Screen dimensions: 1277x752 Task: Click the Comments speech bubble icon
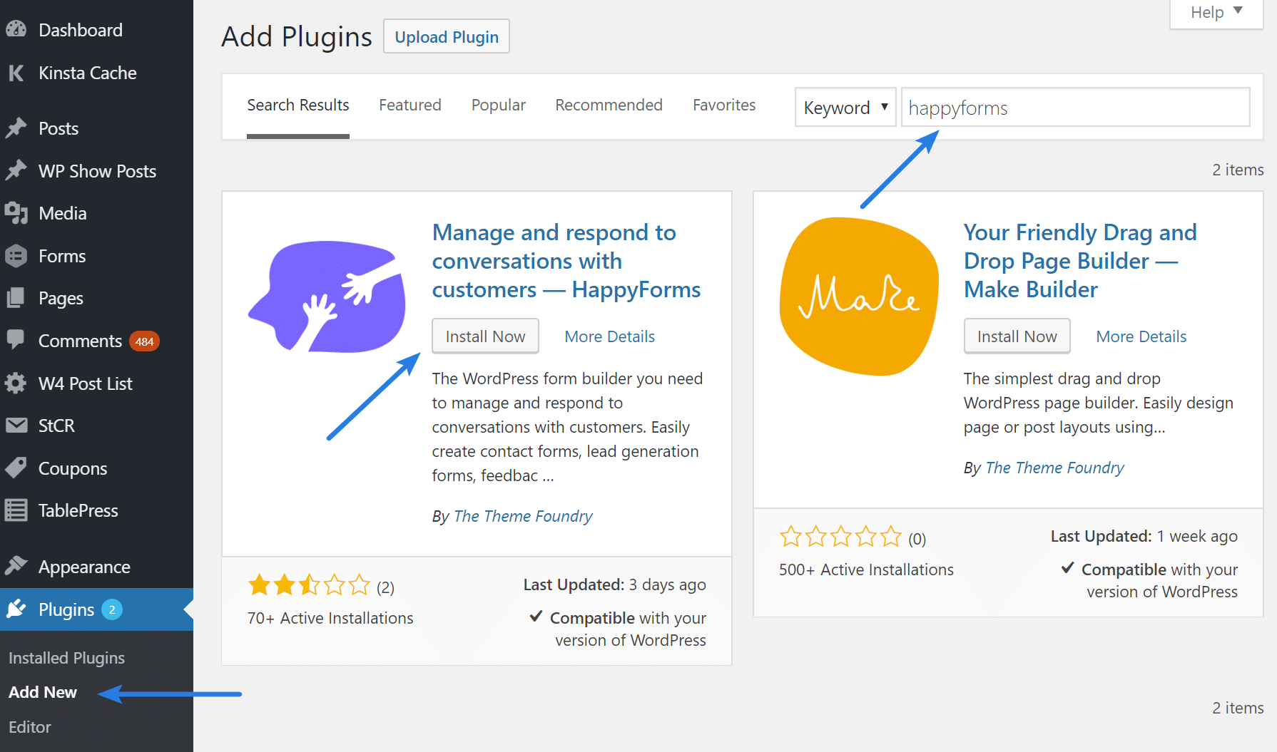coord(16,339)
